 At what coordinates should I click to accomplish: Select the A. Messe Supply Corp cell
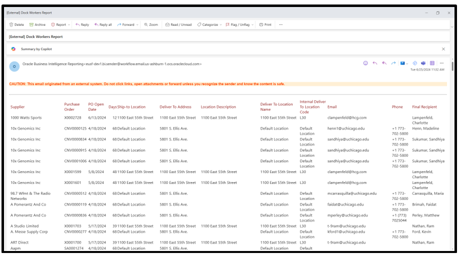click(29, 232)
